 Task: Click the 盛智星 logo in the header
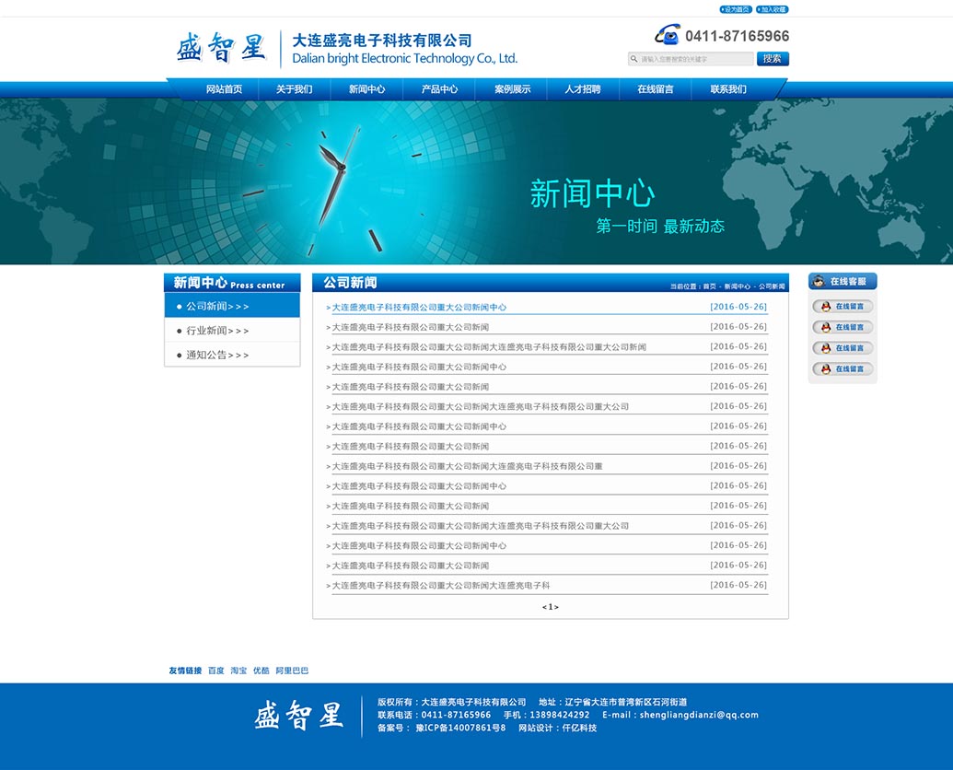(221, 48)
